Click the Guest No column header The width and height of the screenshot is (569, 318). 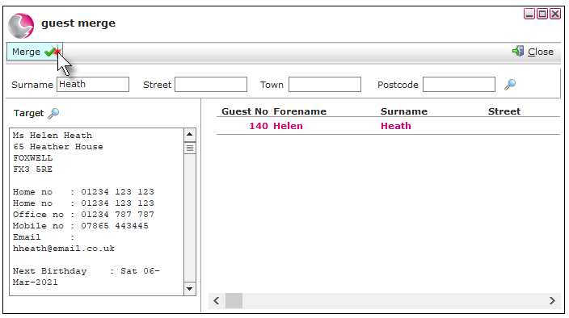pyautogui.click(x=245, y=111)
